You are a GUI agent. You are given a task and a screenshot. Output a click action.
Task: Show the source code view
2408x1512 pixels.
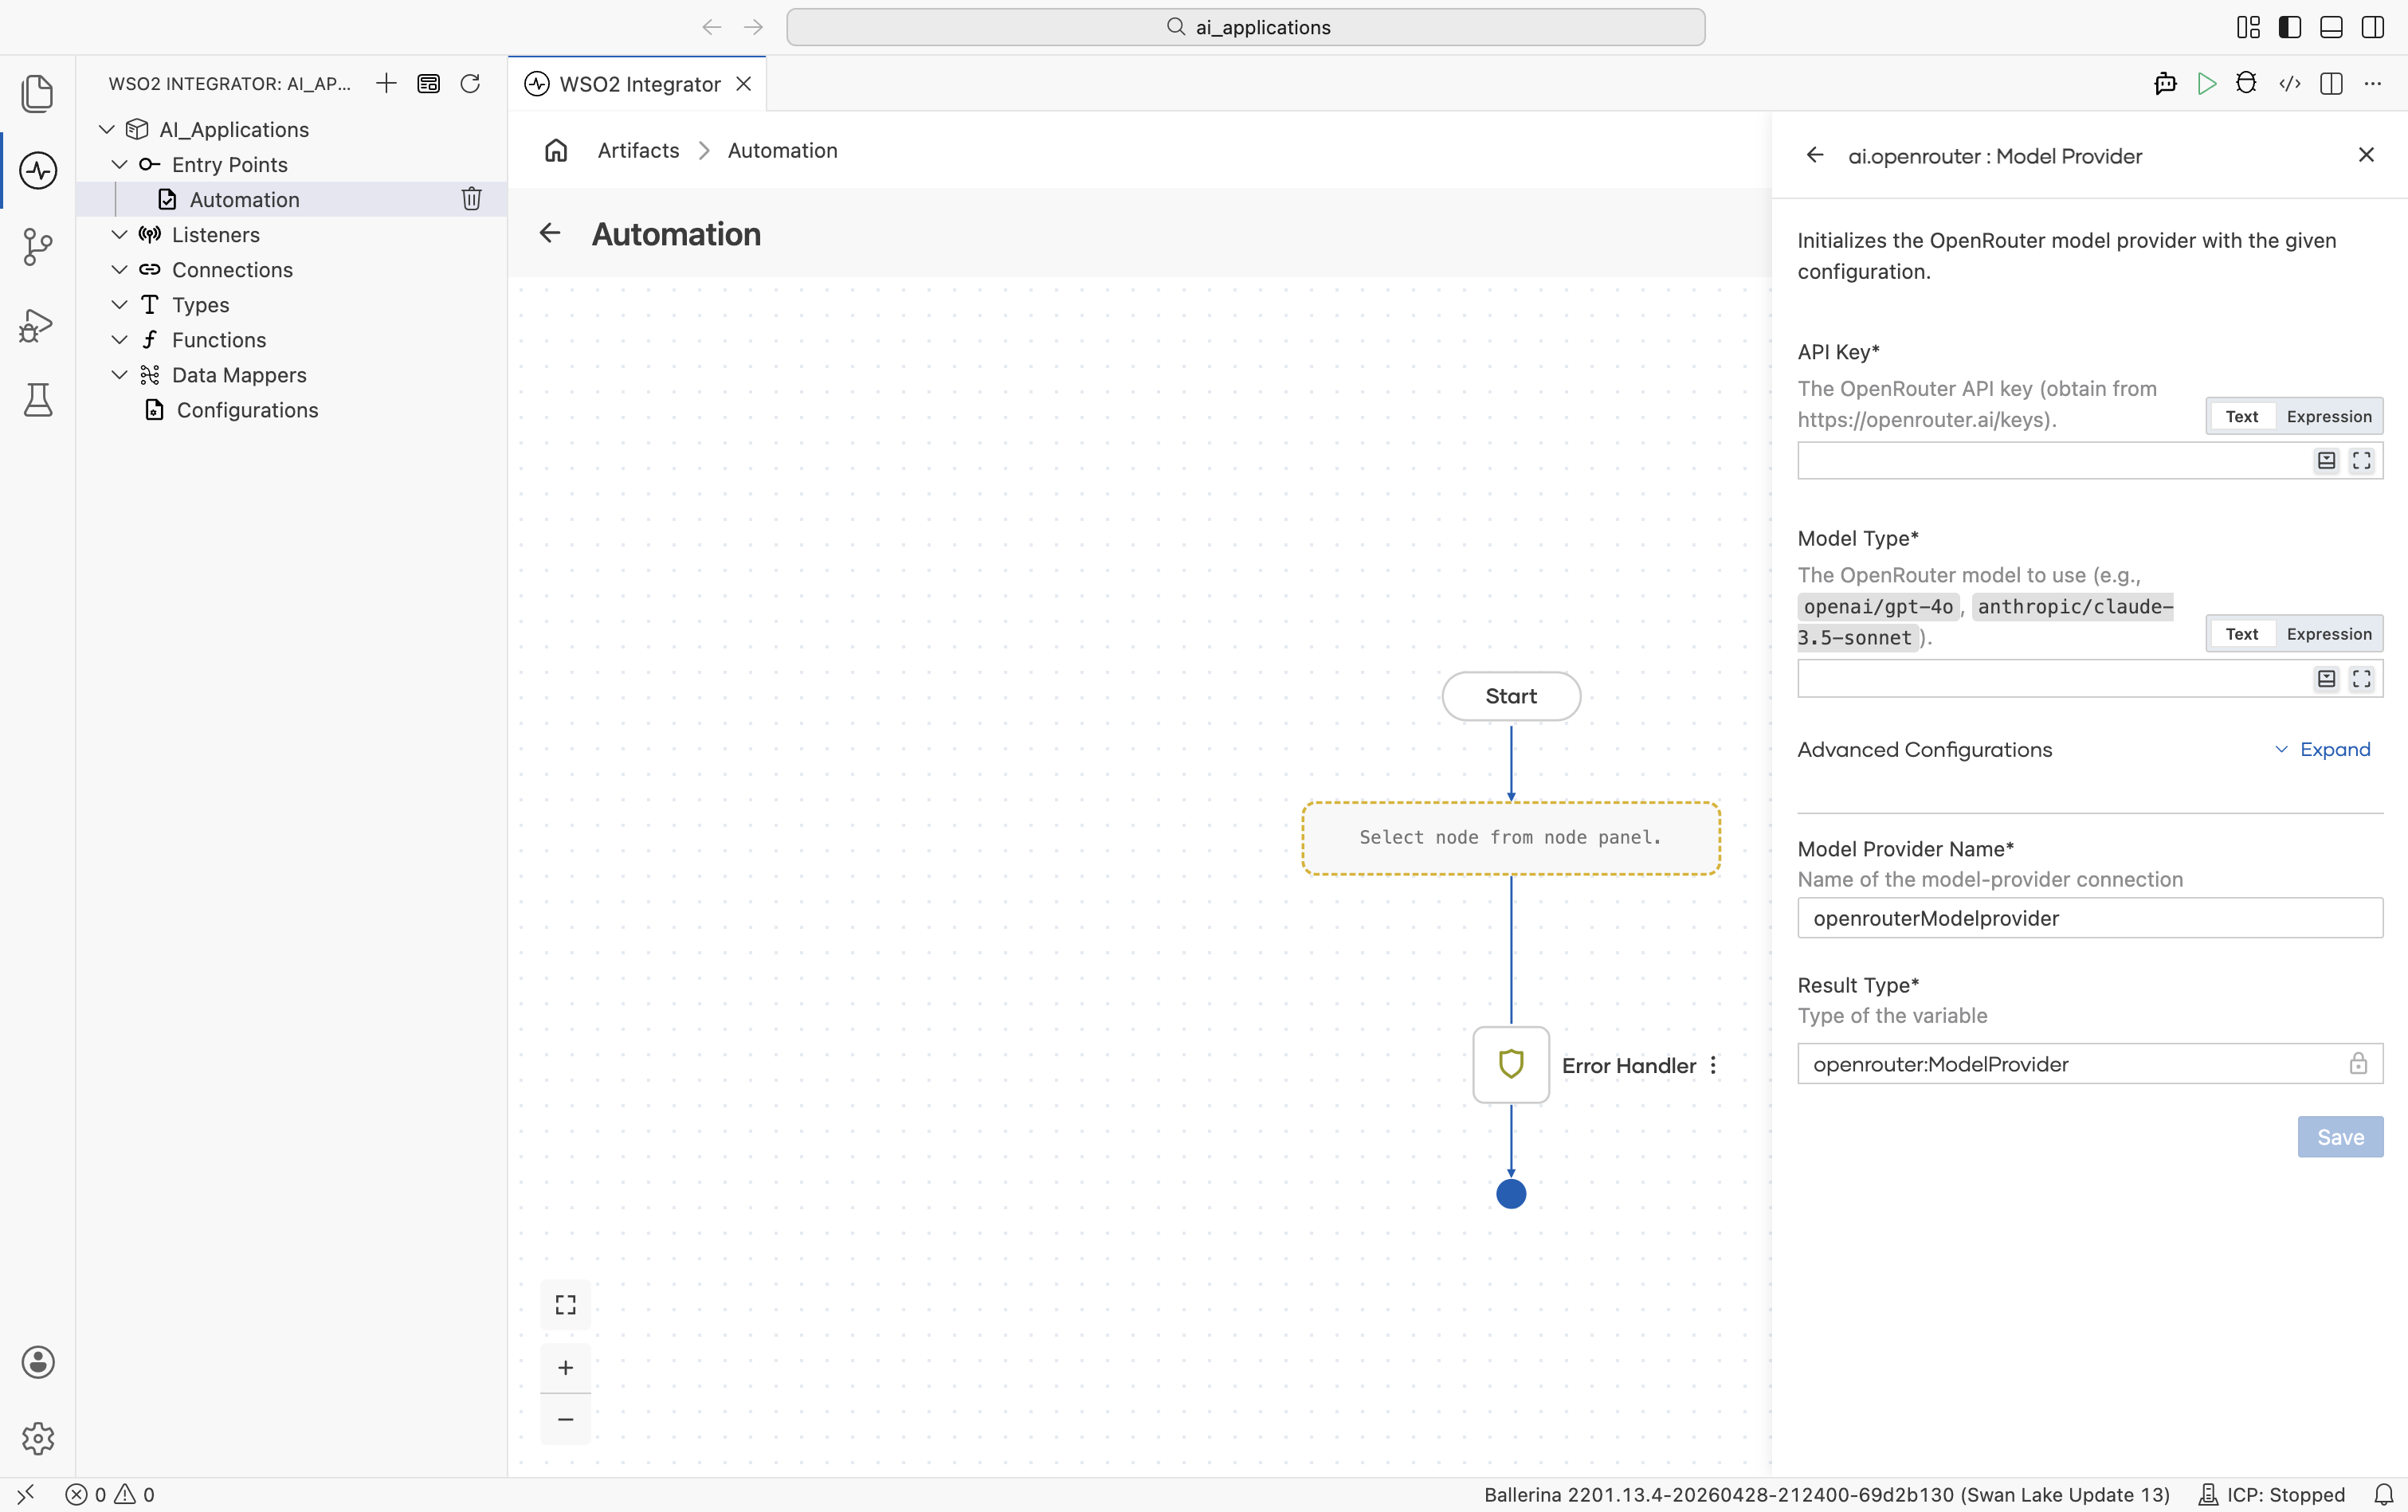pyautogui.click(x=2289, y=84)
